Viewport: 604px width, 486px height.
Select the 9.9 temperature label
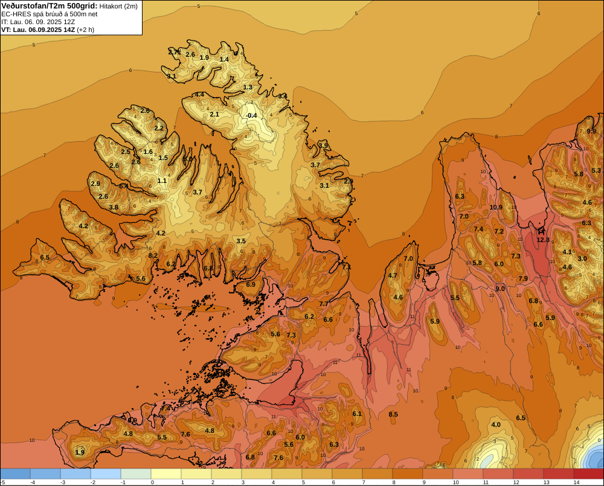tap(591, 131)
